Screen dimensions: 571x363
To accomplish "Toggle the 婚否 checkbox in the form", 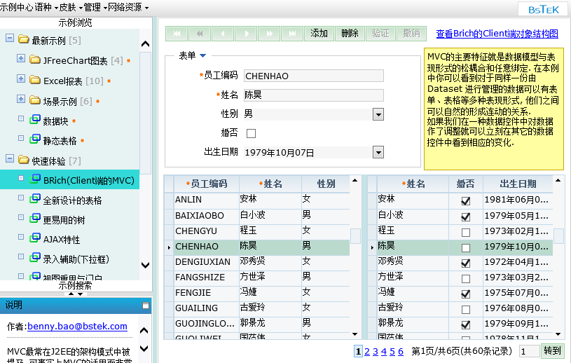I will click(x=251, y=133).
